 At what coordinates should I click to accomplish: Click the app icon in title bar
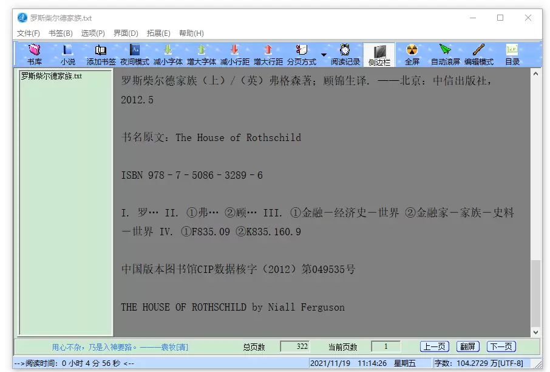pos(22,18)
